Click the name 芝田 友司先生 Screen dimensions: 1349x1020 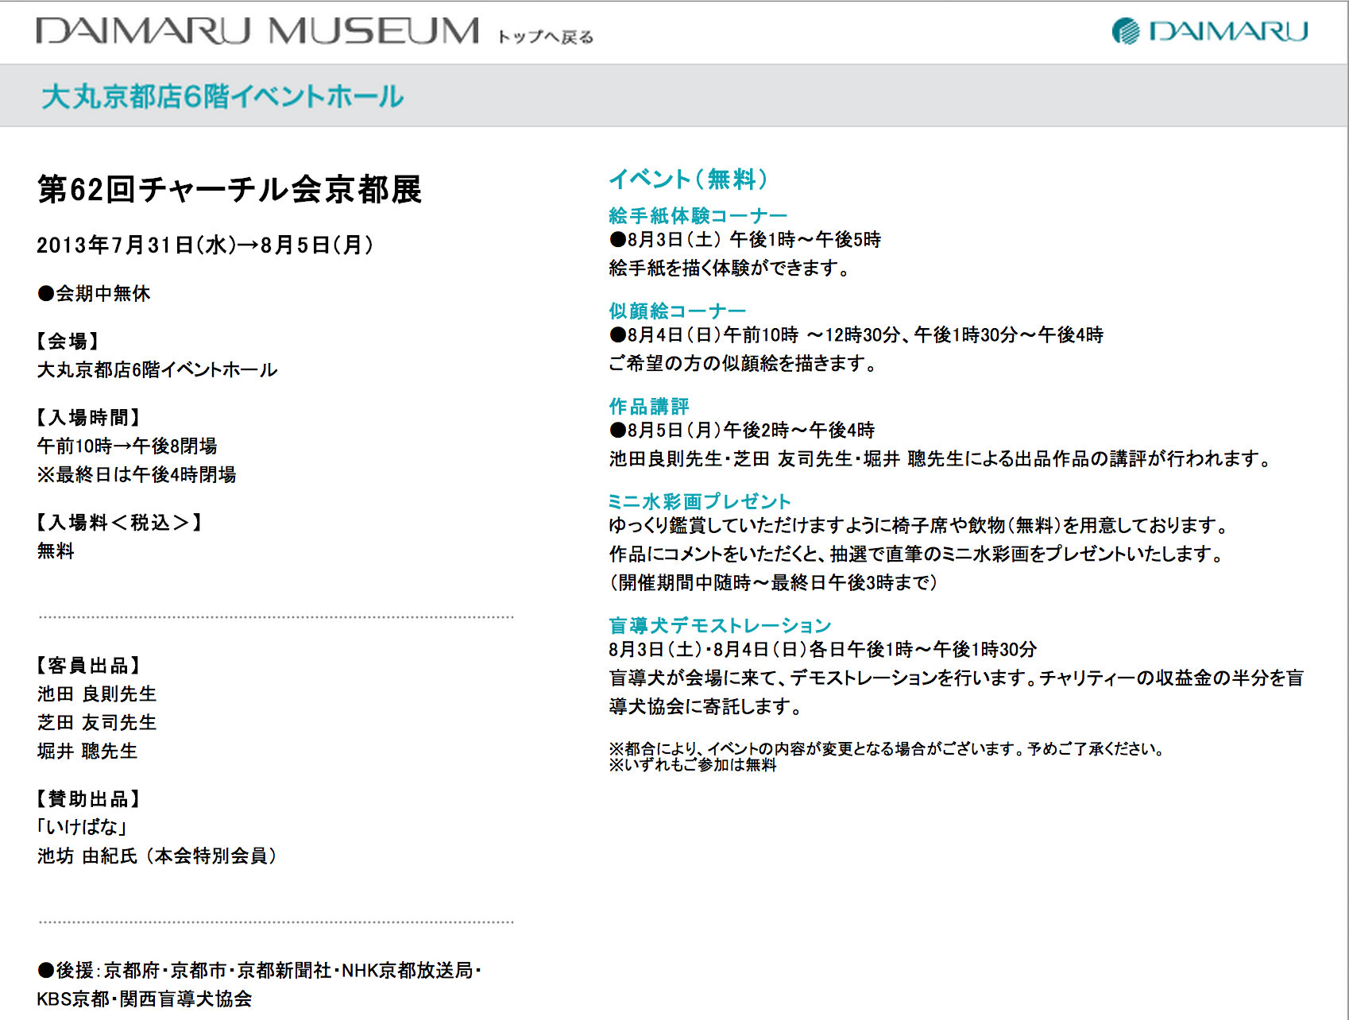point(97,722)
